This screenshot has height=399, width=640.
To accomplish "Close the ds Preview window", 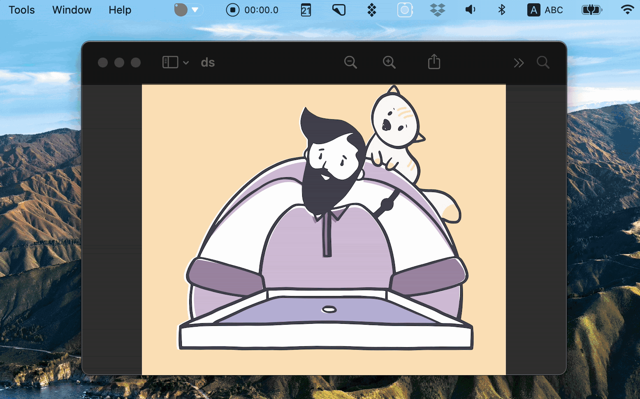I will (x=103, y=62).
